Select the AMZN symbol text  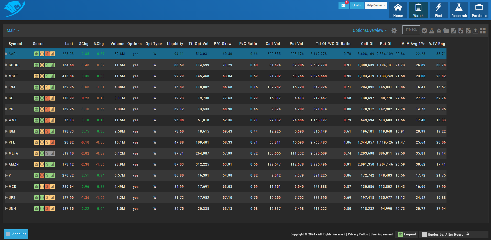(14, 164)
